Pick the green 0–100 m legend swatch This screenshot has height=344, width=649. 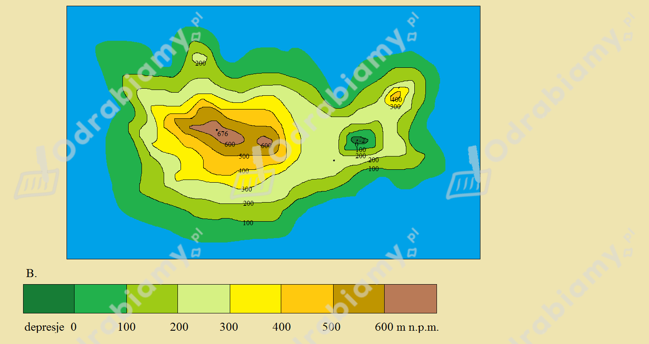coord(100,299)
